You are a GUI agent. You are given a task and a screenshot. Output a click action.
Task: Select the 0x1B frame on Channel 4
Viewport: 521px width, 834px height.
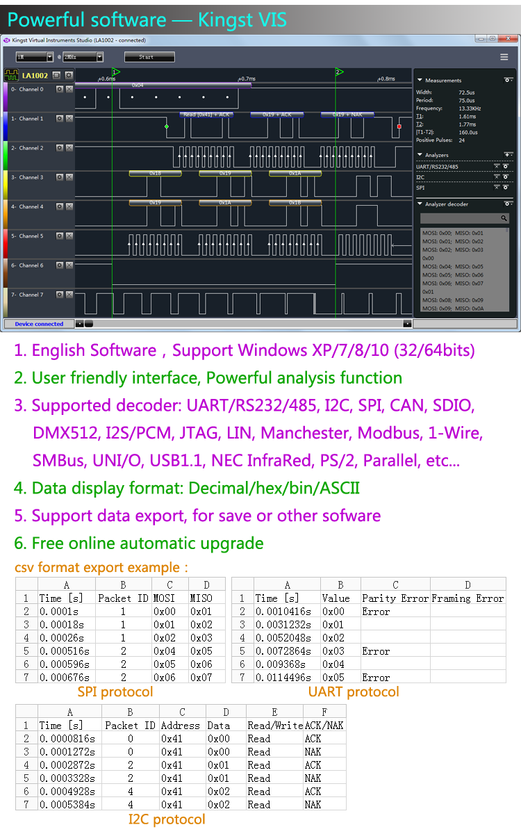[295, 203]
